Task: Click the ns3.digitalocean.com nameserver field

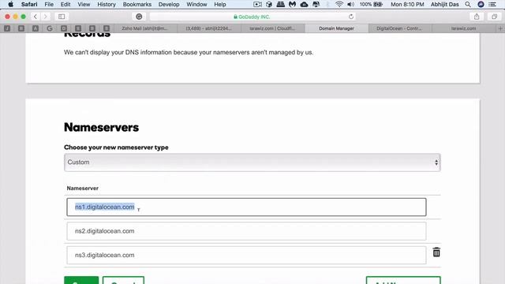Action: tap(246, 255)
